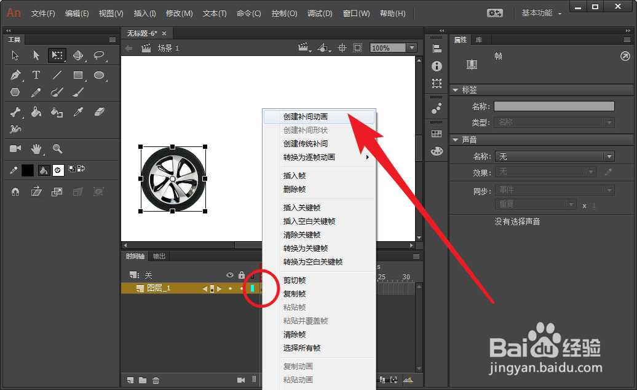Screen dimensions: 637x390
Task: Open the 基本功能 workspace dropdown
Action: [x=541, y=13]
